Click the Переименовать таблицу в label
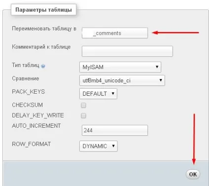The height and width of the screenshot is (186, 209). pos(44,29)
